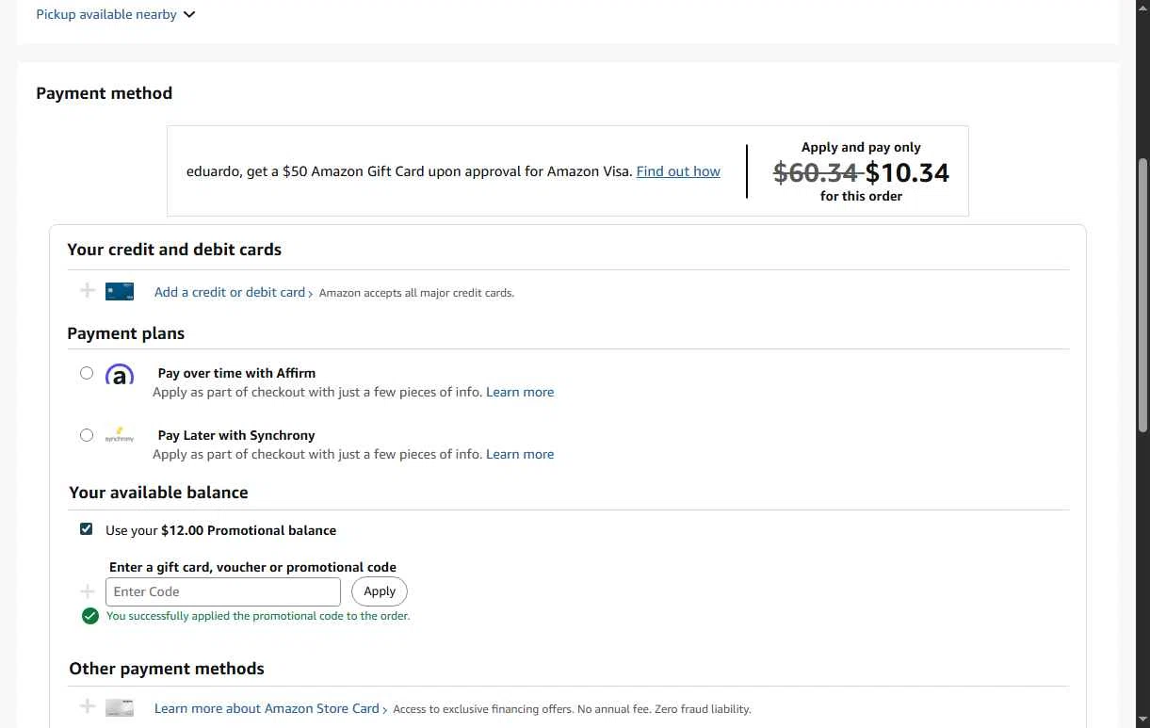Click the plus icon beside the credit card image
The image size is (1150, 728).
tap(88, 291)
